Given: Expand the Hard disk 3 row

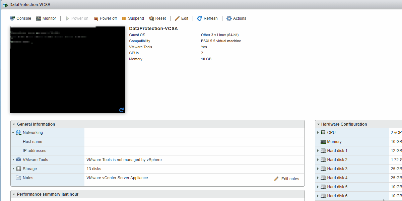Looking at the screenshot, I should (318, 169).
